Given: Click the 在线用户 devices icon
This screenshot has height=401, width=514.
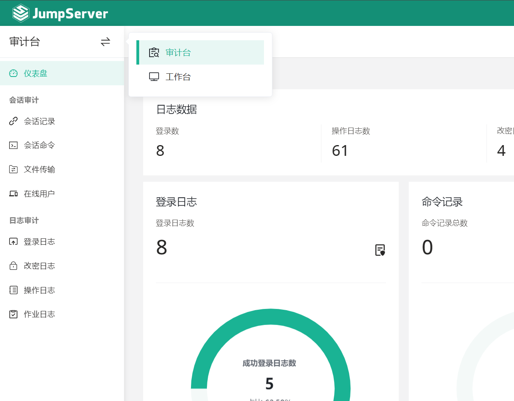Looking at the screenshot, I should 14,194.
